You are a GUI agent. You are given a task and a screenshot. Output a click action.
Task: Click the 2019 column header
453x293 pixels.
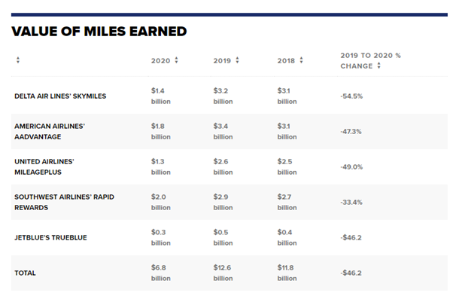click(x=222, y=61)
